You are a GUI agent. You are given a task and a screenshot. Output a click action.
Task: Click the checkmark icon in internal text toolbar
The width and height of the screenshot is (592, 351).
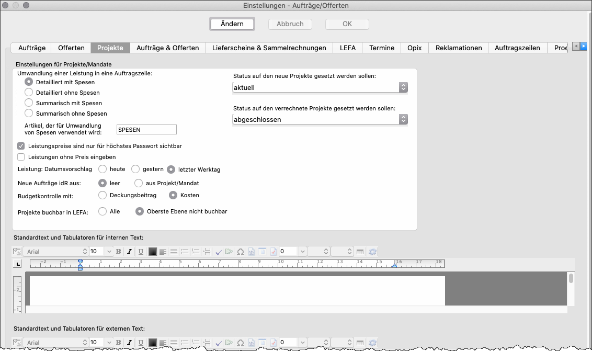tap(219, 252)
